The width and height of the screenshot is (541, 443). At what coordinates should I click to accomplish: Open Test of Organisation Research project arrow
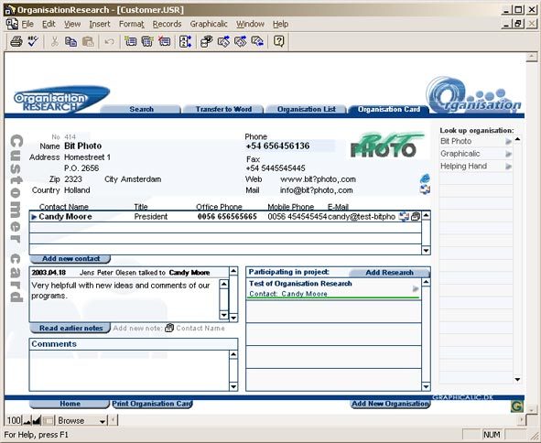(x=416, y=289)
